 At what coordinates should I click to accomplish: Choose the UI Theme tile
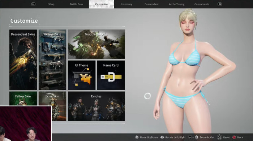tap(82, 75)
